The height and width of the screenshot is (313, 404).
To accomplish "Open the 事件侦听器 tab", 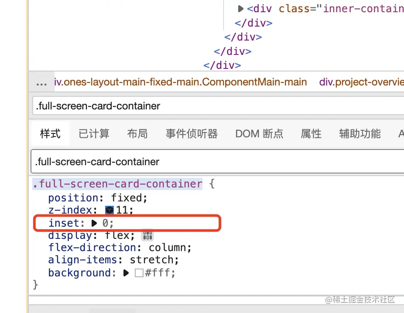I will tap(192, 133).
